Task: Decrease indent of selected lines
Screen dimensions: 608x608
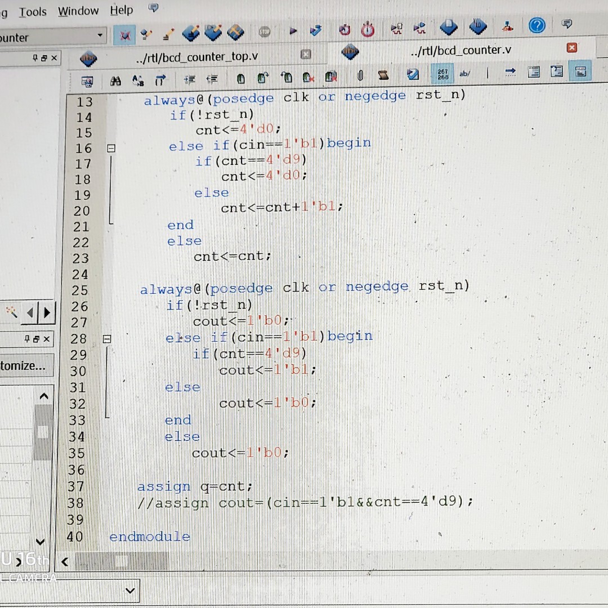Action: coord(212,79)
